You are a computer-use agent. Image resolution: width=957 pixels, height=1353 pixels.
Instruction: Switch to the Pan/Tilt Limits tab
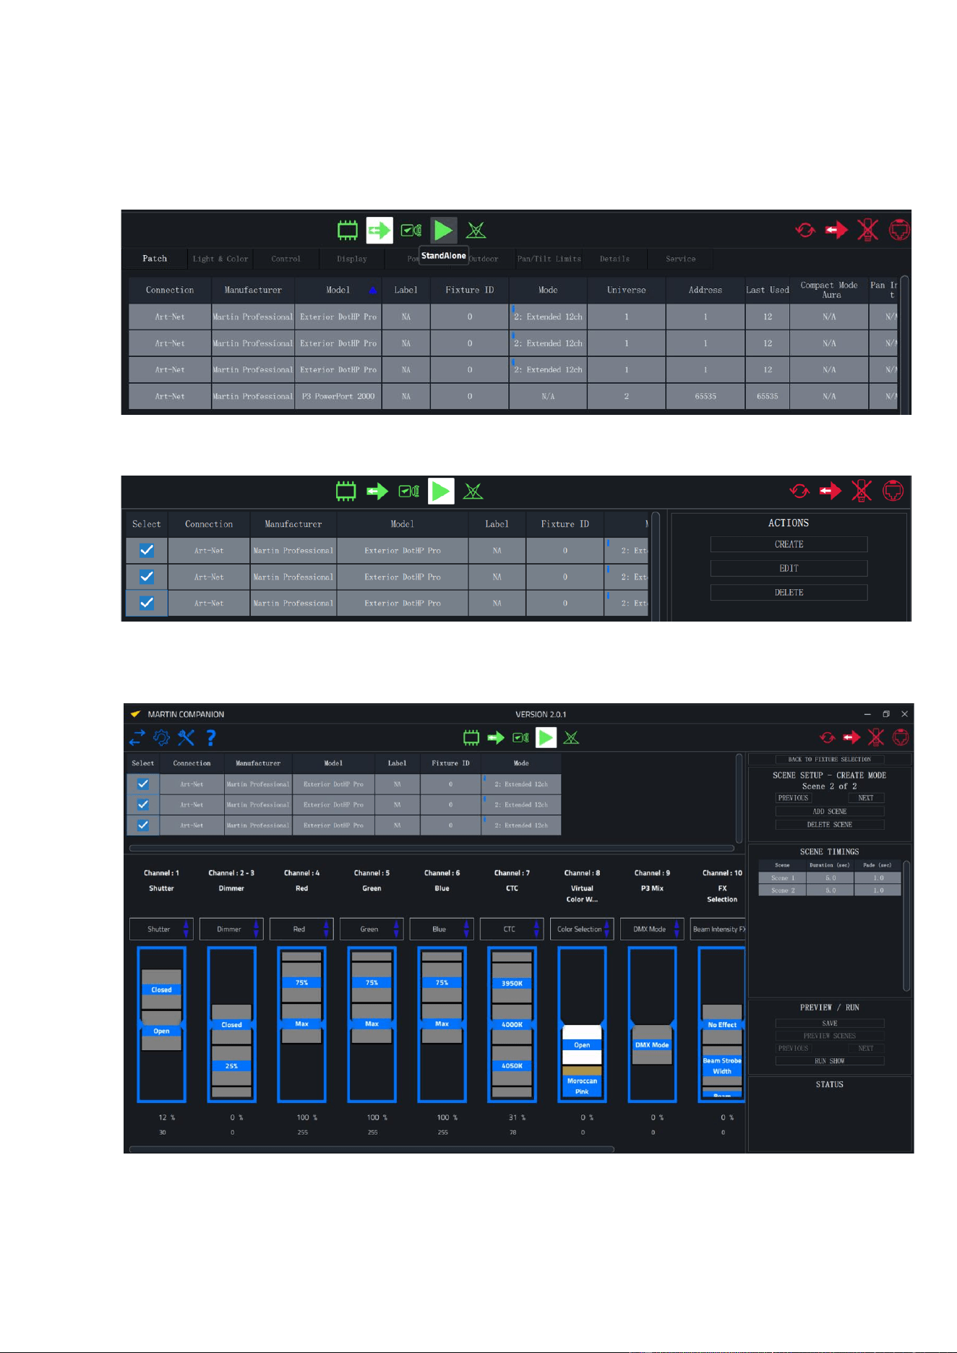tap(549, 259)
